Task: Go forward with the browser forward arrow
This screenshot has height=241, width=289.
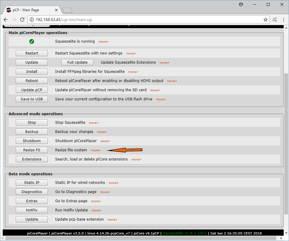Action: [14, 20]
